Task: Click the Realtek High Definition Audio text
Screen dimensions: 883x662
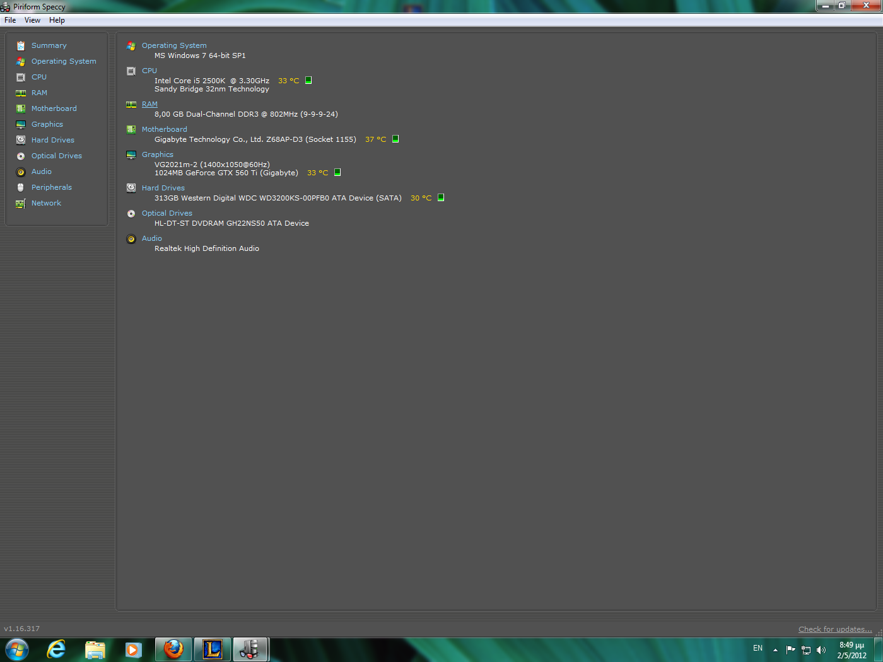Action: [207, 248]
